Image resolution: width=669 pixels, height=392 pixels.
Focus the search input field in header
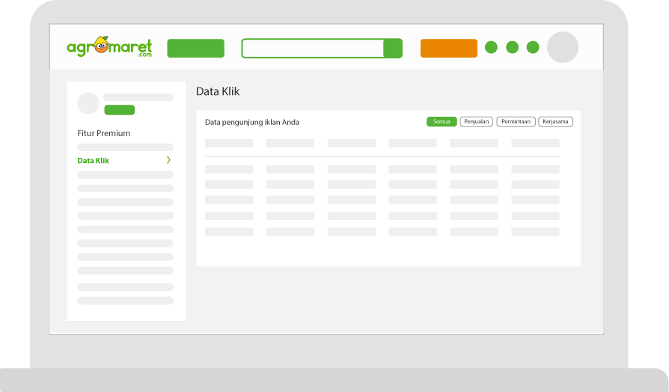pyautogui.click(x=313, y=49)
